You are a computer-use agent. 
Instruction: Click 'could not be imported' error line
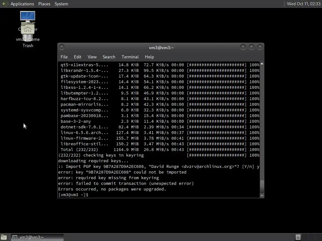pyautogui.click(x=122, y=172)
